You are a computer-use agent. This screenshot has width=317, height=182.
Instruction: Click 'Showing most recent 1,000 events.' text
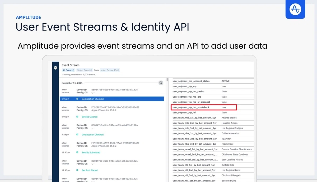pos(79,75)
